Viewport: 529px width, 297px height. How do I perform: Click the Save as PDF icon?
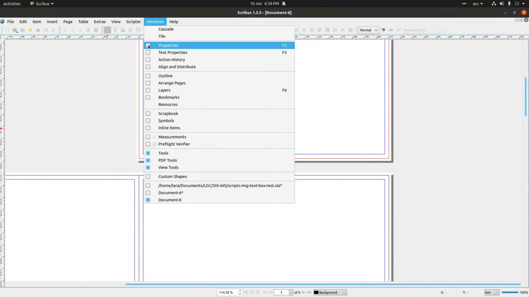[x=53, y=30]
